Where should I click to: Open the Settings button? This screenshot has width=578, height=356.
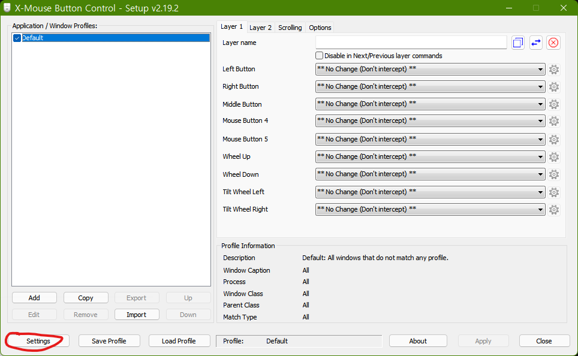point(38,341)
